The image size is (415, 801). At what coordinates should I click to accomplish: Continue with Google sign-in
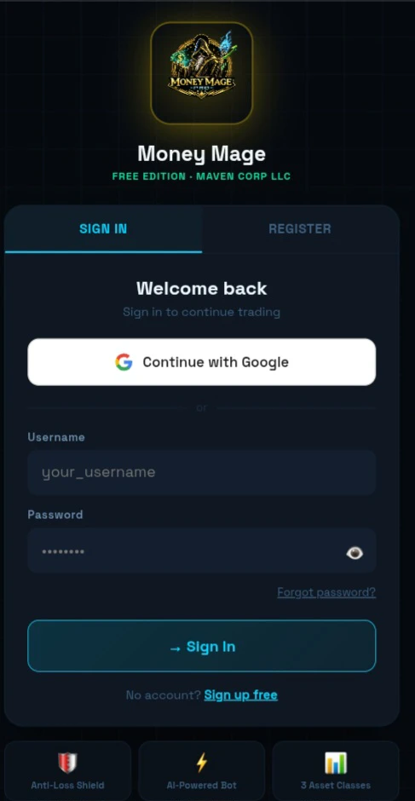[x=202, y=362]
